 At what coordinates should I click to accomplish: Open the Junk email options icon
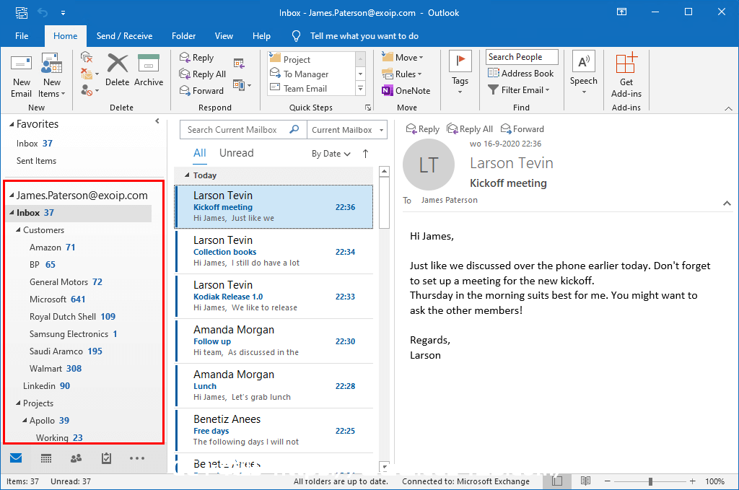click(89, 90)
